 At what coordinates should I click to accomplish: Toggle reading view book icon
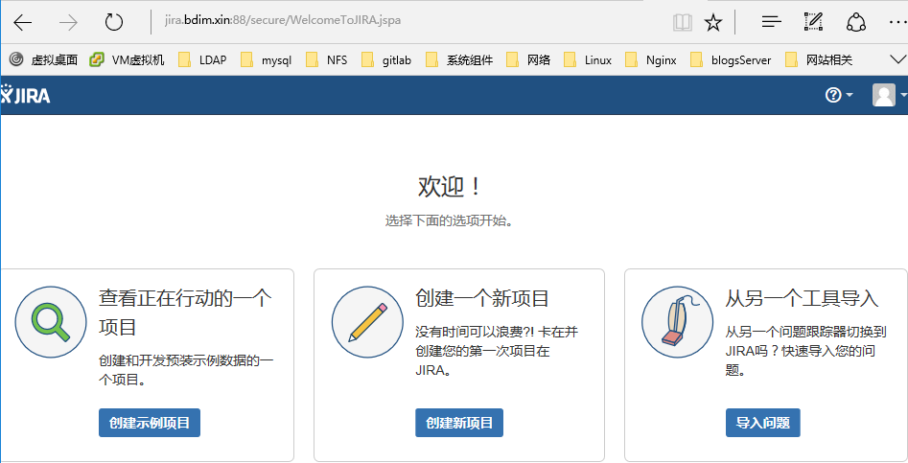tap(682, 22)
